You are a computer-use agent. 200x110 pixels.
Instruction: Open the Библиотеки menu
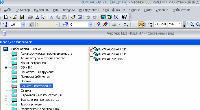point(181,10)
